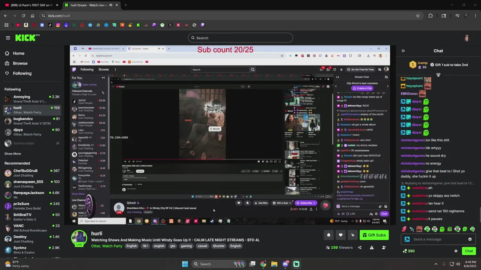
Task: Open Discord from the taskbar
Action: pyautogui.click(x=285, y=264)
